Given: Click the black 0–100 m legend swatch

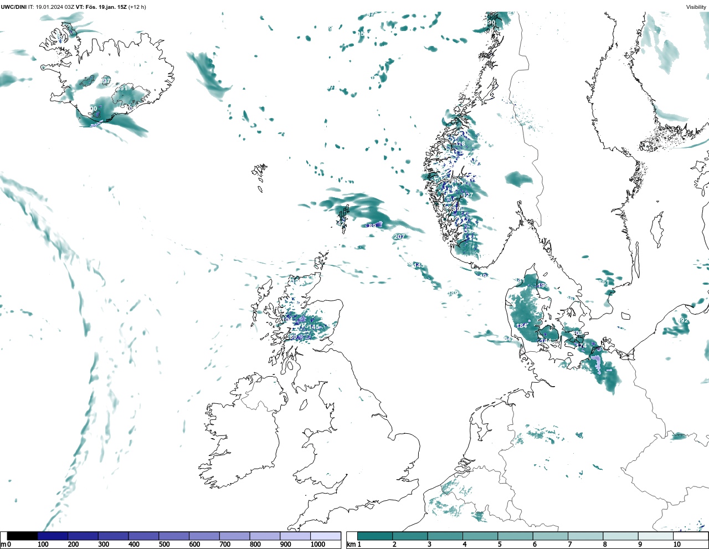Looking at the screenshot, I should (x=23, y=536).
